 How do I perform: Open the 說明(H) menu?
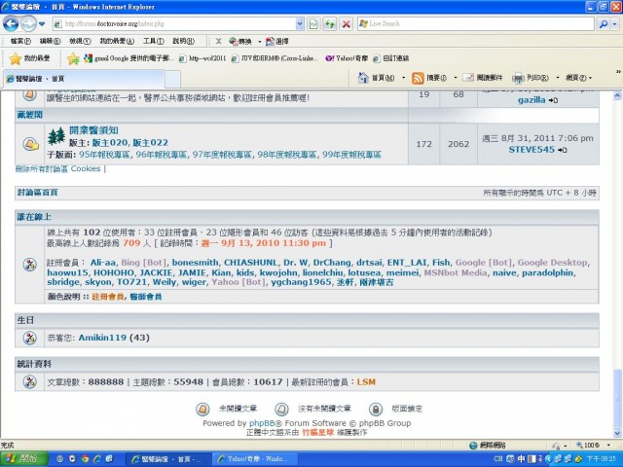coord(184,41)
